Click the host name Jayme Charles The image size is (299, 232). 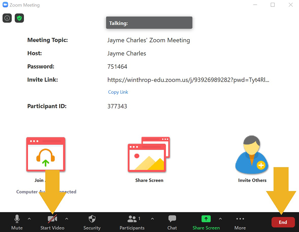click(x=127, y=53)
